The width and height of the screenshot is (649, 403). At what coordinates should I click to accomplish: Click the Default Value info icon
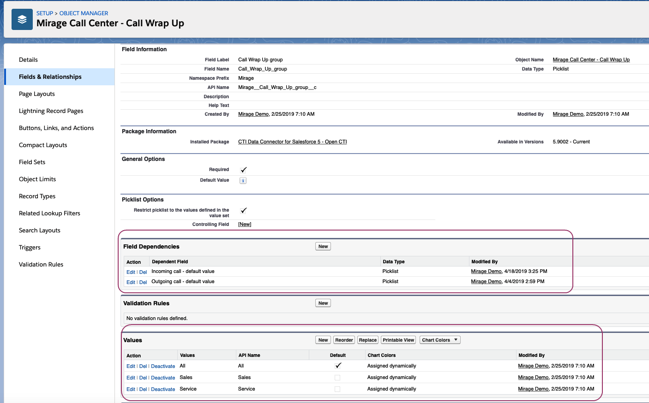(243, 181)
